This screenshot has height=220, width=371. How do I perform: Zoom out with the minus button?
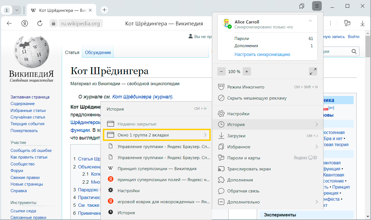click(221, 72)
